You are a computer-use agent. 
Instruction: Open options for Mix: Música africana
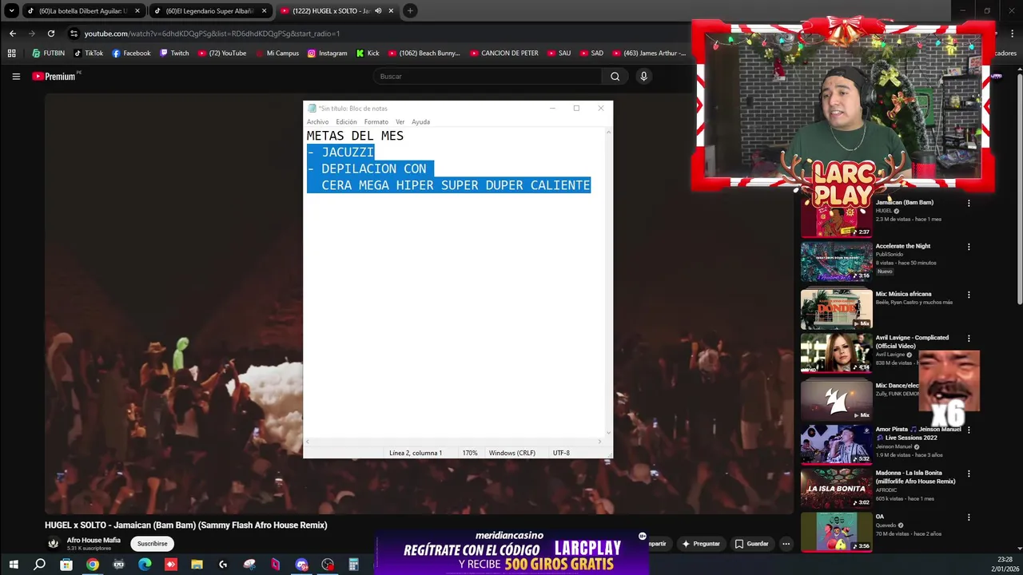click(x=969, y=295)
